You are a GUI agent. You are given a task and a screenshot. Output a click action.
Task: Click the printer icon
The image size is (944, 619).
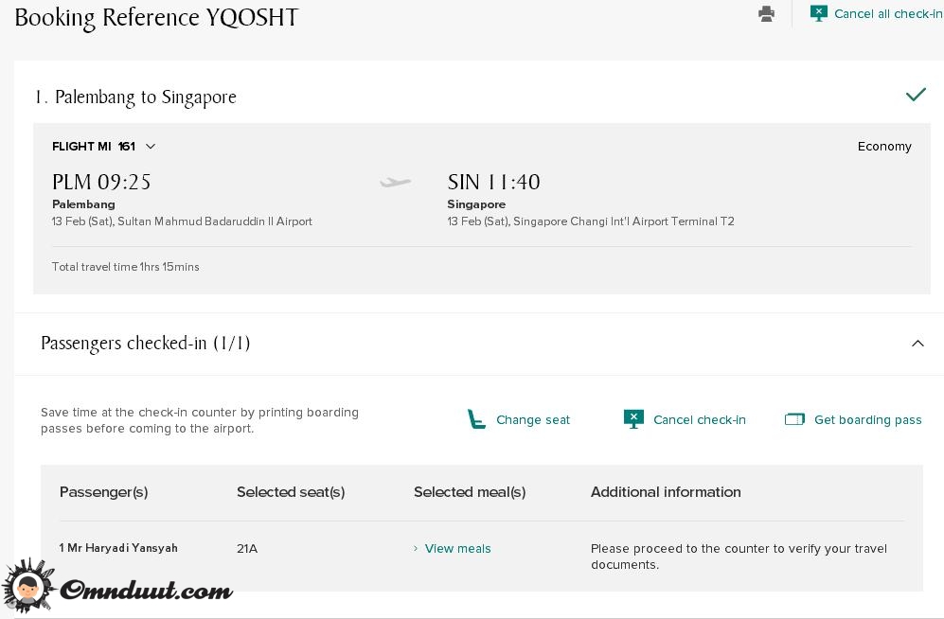766,14
